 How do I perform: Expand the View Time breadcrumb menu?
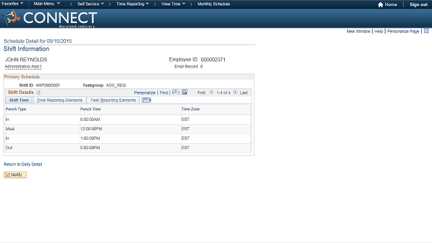pyautogui.click(x=173, y=4)
